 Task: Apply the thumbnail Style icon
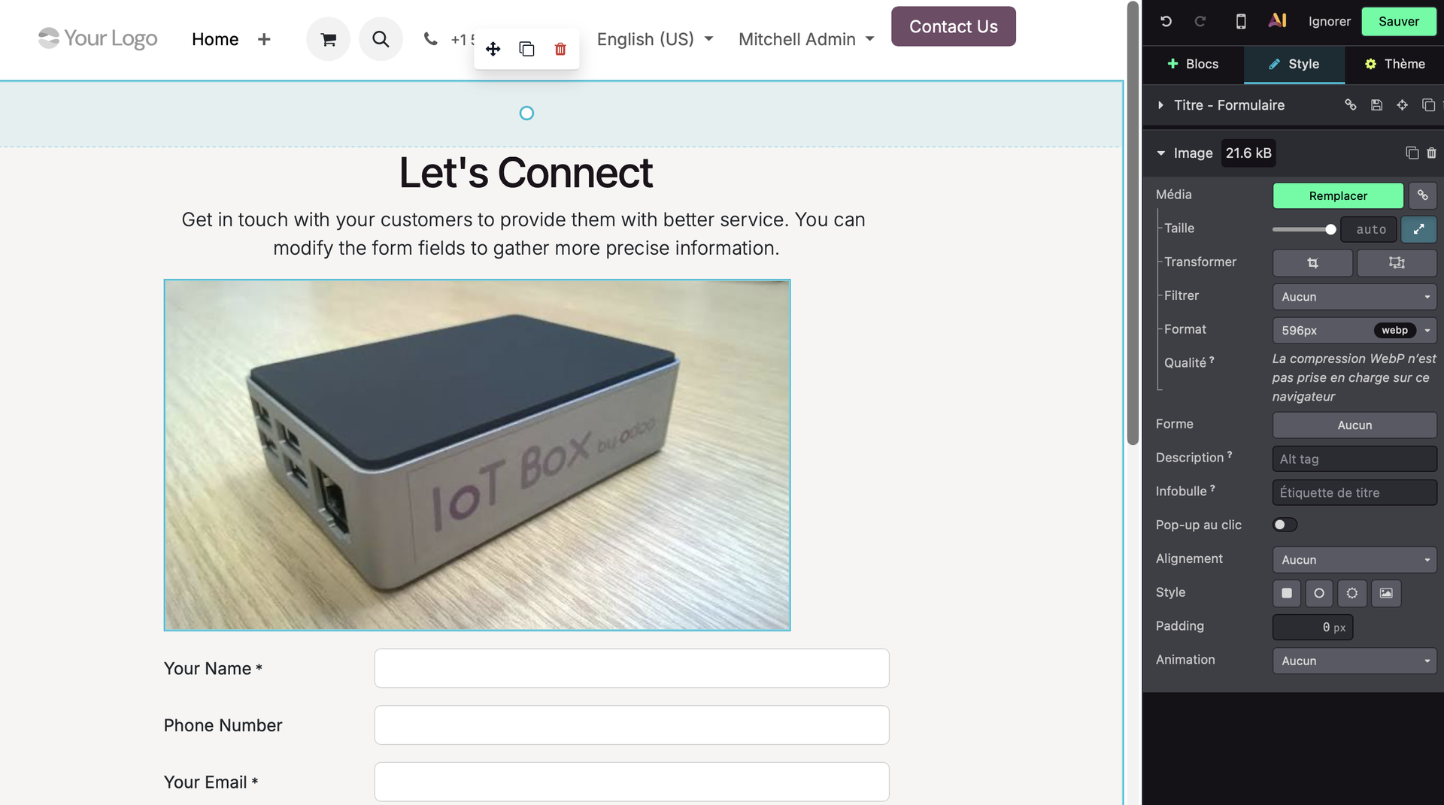click(1386, 593)
